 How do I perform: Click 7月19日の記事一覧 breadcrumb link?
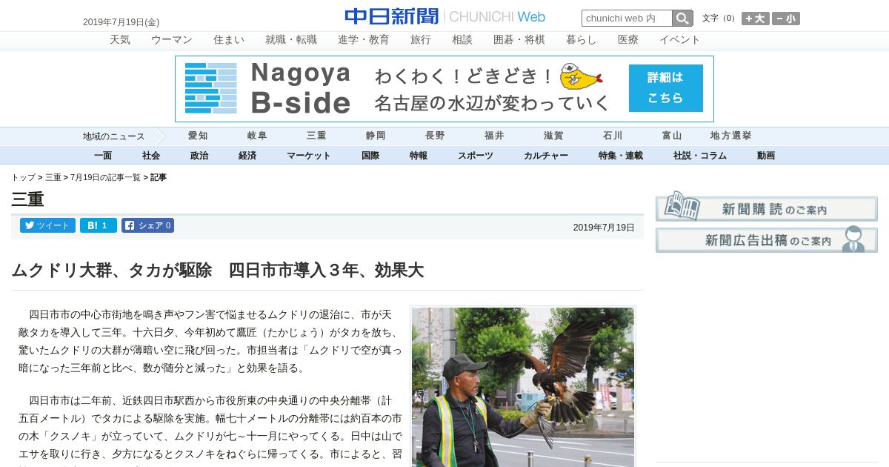(105, 177)
